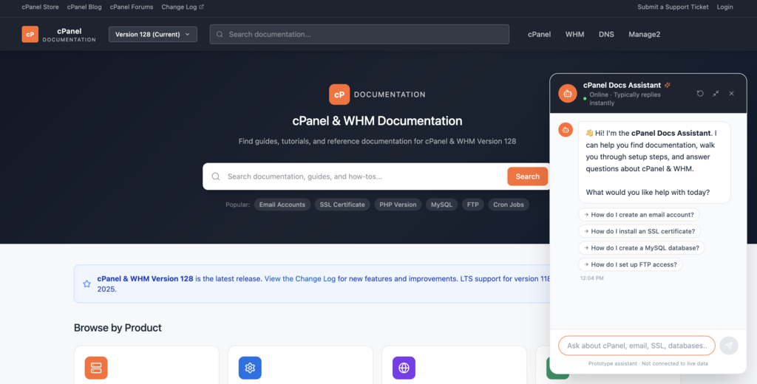
Task: Go to DNS in the top navigation
Action: coord(606,34)
